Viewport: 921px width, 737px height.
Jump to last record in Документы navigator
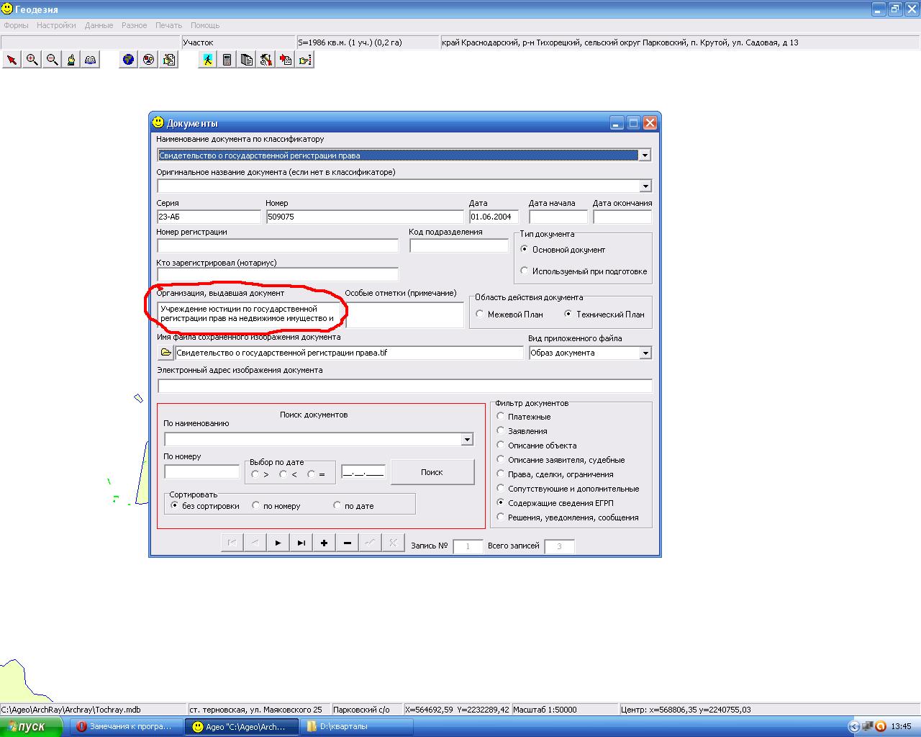[x=301, y=543]
